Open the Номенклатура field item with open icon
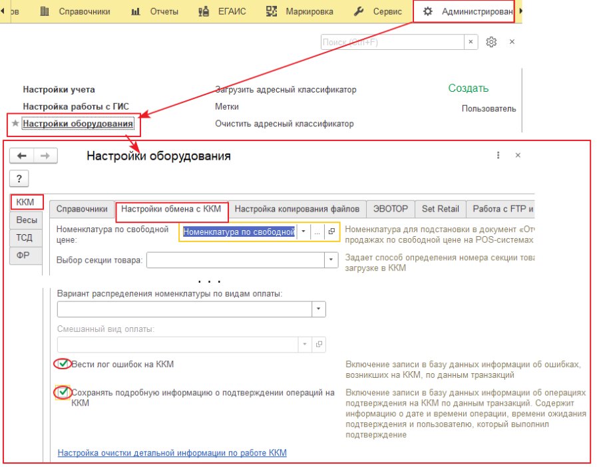The width and height of the screenshot is (599, 467). pos(331,232)
